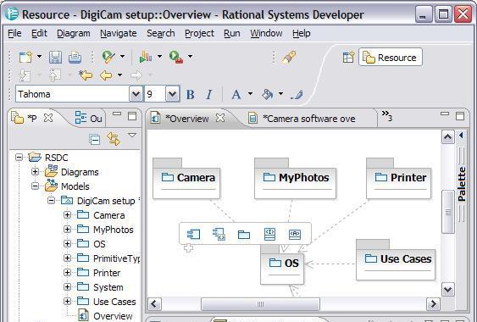
Task: Click Add Interface icon in popup bar
Action: click(269, 234)
